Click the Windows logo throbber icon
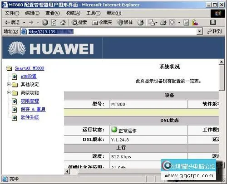 [217, 14]
